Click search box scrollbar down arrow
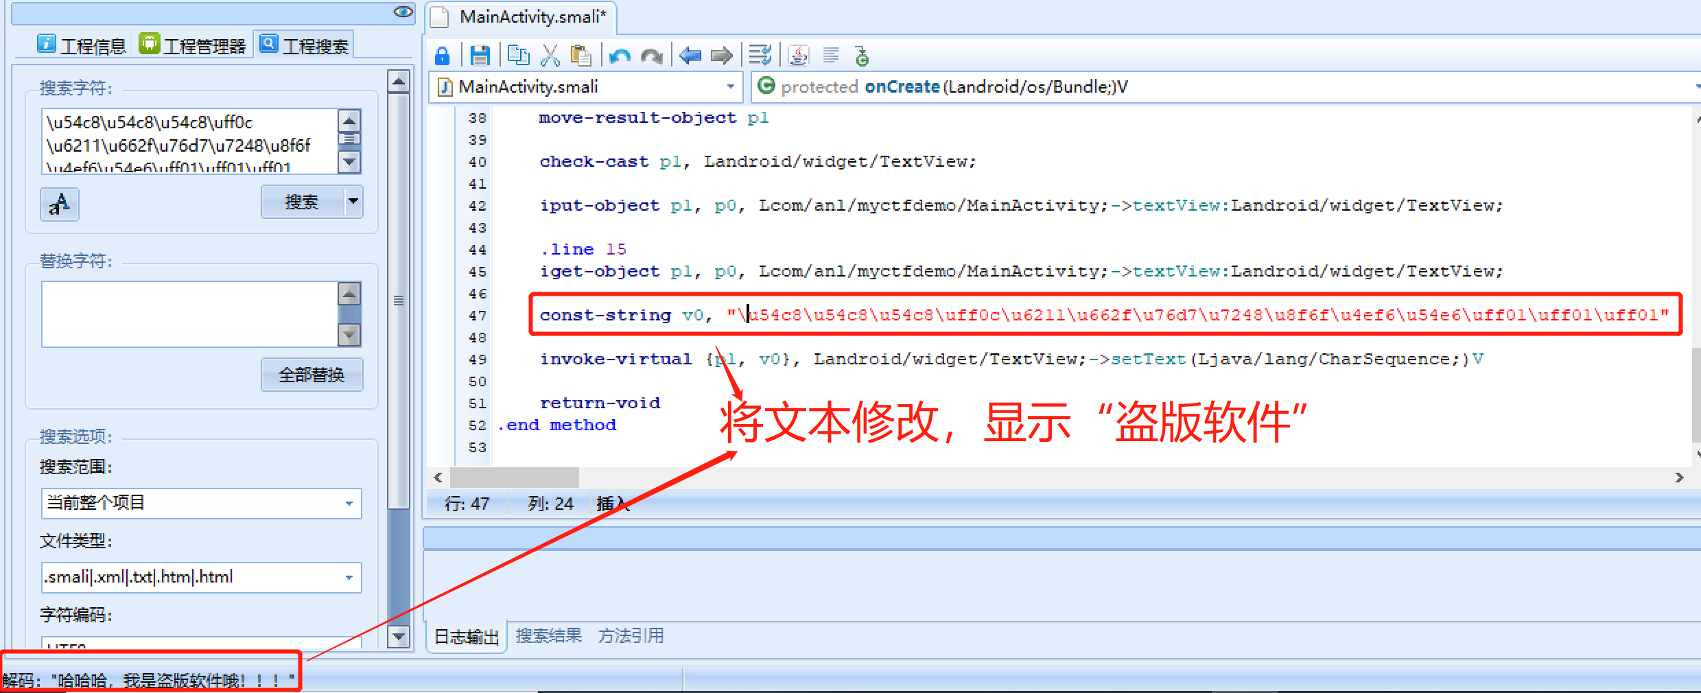The image size is (1701, 693). [350, 163]
